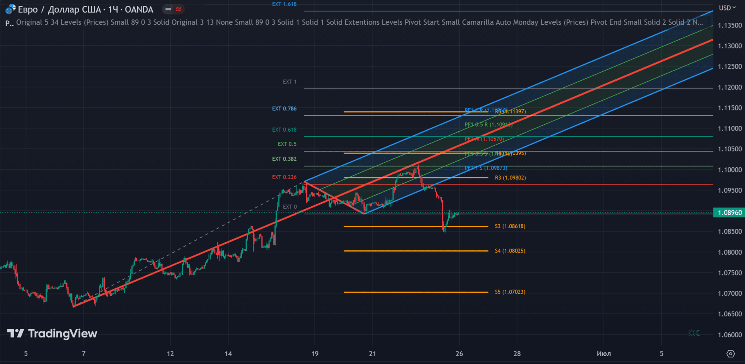Click the 1.10000 mark on the price scale
Image resolution: width=745 pixels, height=364 pixels.
pyautogui.click(x=730, y=170)
